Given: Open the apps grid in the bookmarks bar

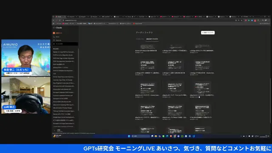Looking at the screenshot, I should pyautogui.click(x=54, y=23).
